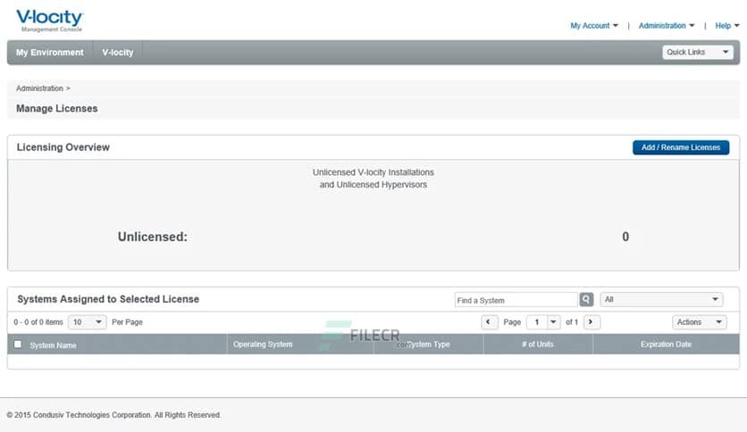Click the search magnifier icon button
Image resolution: width=747 pixels, height=432 pixels.
(586, 299)
